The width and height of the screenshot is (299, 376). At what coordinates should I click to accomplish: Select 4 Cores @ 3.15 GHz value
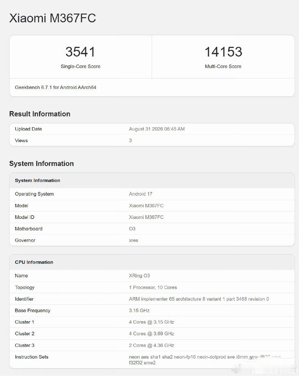click(151, 322)
